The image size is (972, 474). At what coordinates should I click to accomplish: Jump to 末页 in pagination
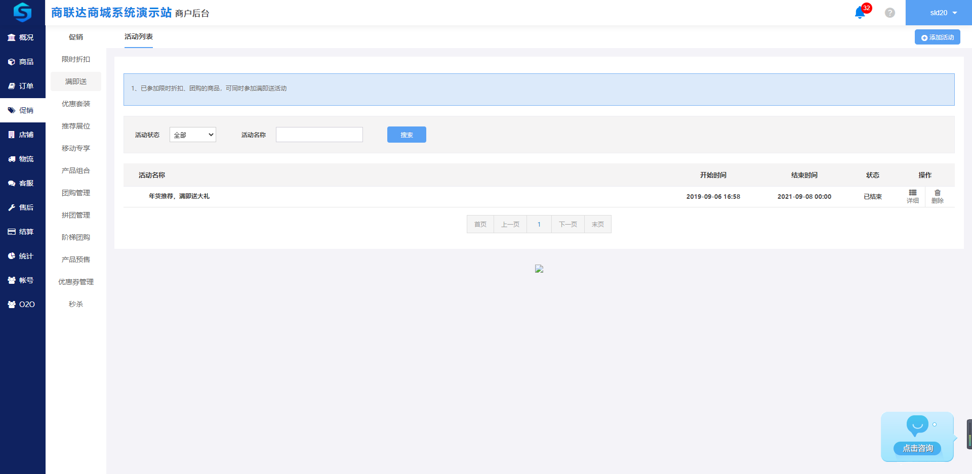597,224
